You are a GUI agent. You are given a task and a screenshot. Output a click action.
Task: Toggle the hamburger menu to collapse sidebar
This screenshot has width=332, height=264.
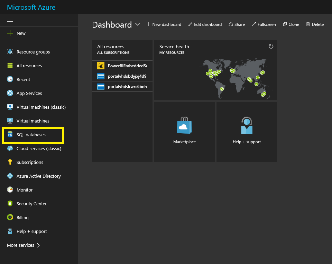click(10, 20)
